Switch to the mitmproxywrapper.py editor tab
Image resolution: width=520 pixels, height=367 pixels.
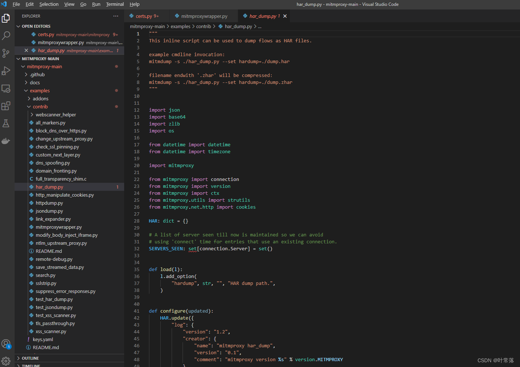pyautogui.click(x=204, y=16)
